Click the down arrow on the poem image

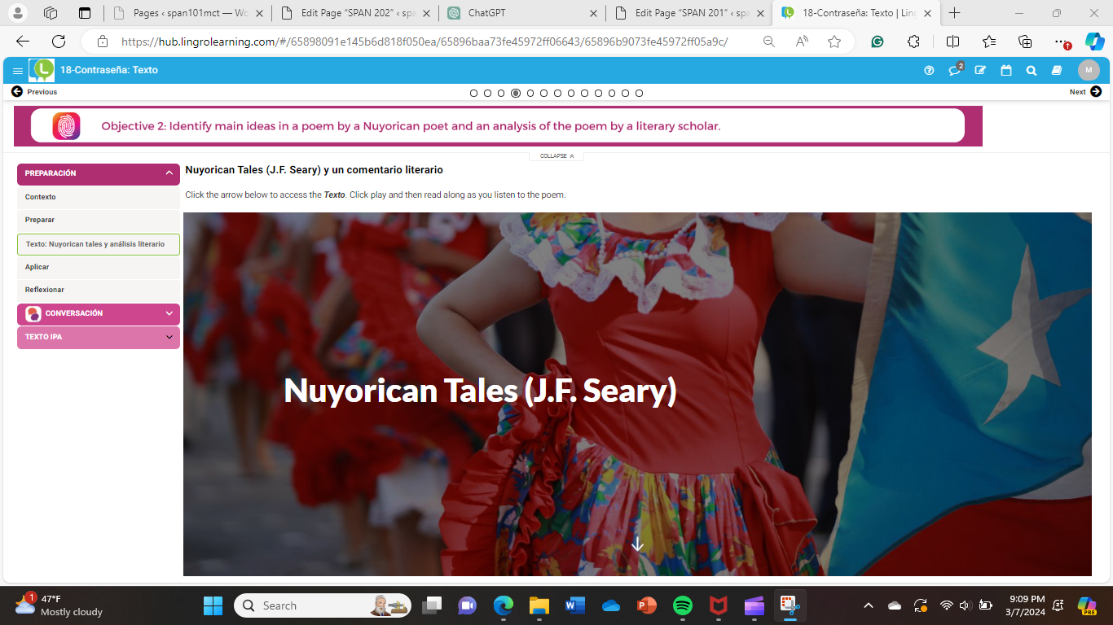tap(638, 544)
